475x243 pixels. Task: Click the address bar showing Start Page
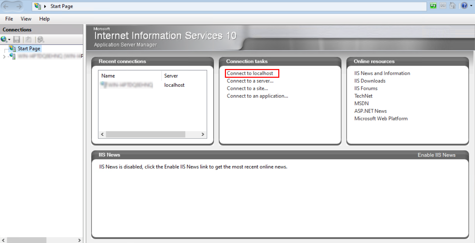[x=229, y=6]
